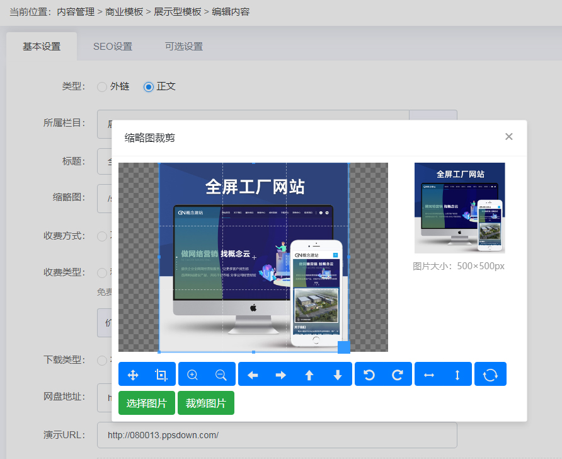Click the 选择图片 button
The width and height of the screenshot is (562, 459).
147,404
